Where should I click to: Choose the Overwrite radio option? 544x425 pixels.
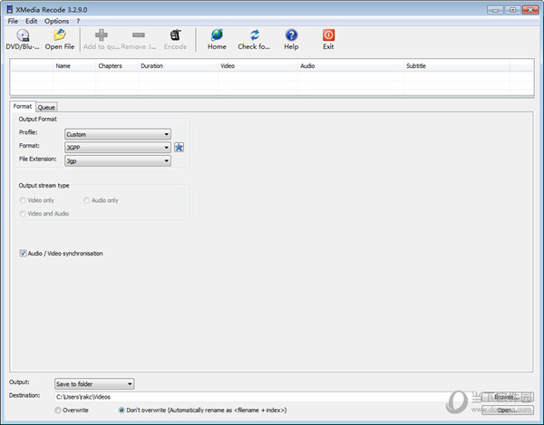click(x=58, y=411)
